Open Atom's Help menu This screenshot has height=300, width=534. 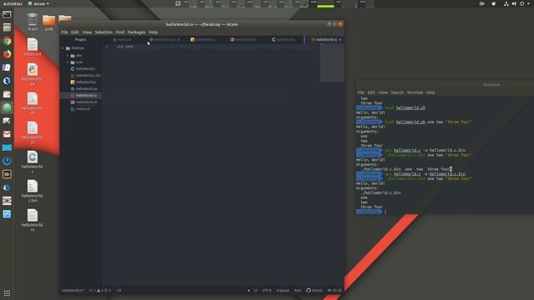pos(153,32)
